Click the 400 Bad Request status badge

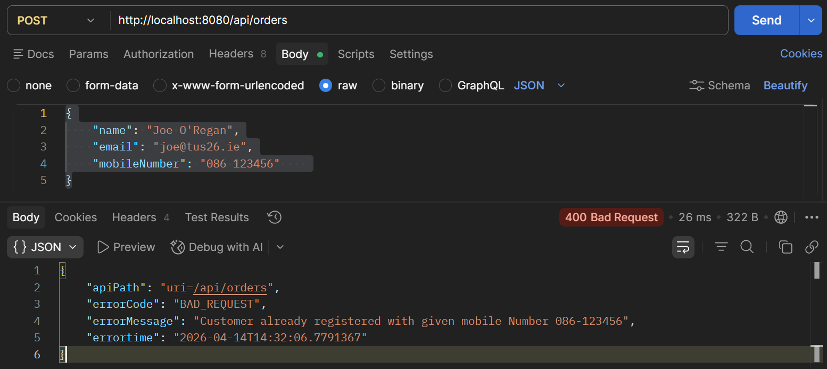coord(611,217)
